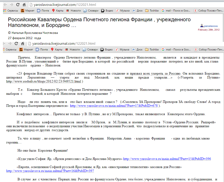Reload using lower toolbar refresh icon

[x=16, y=44]
